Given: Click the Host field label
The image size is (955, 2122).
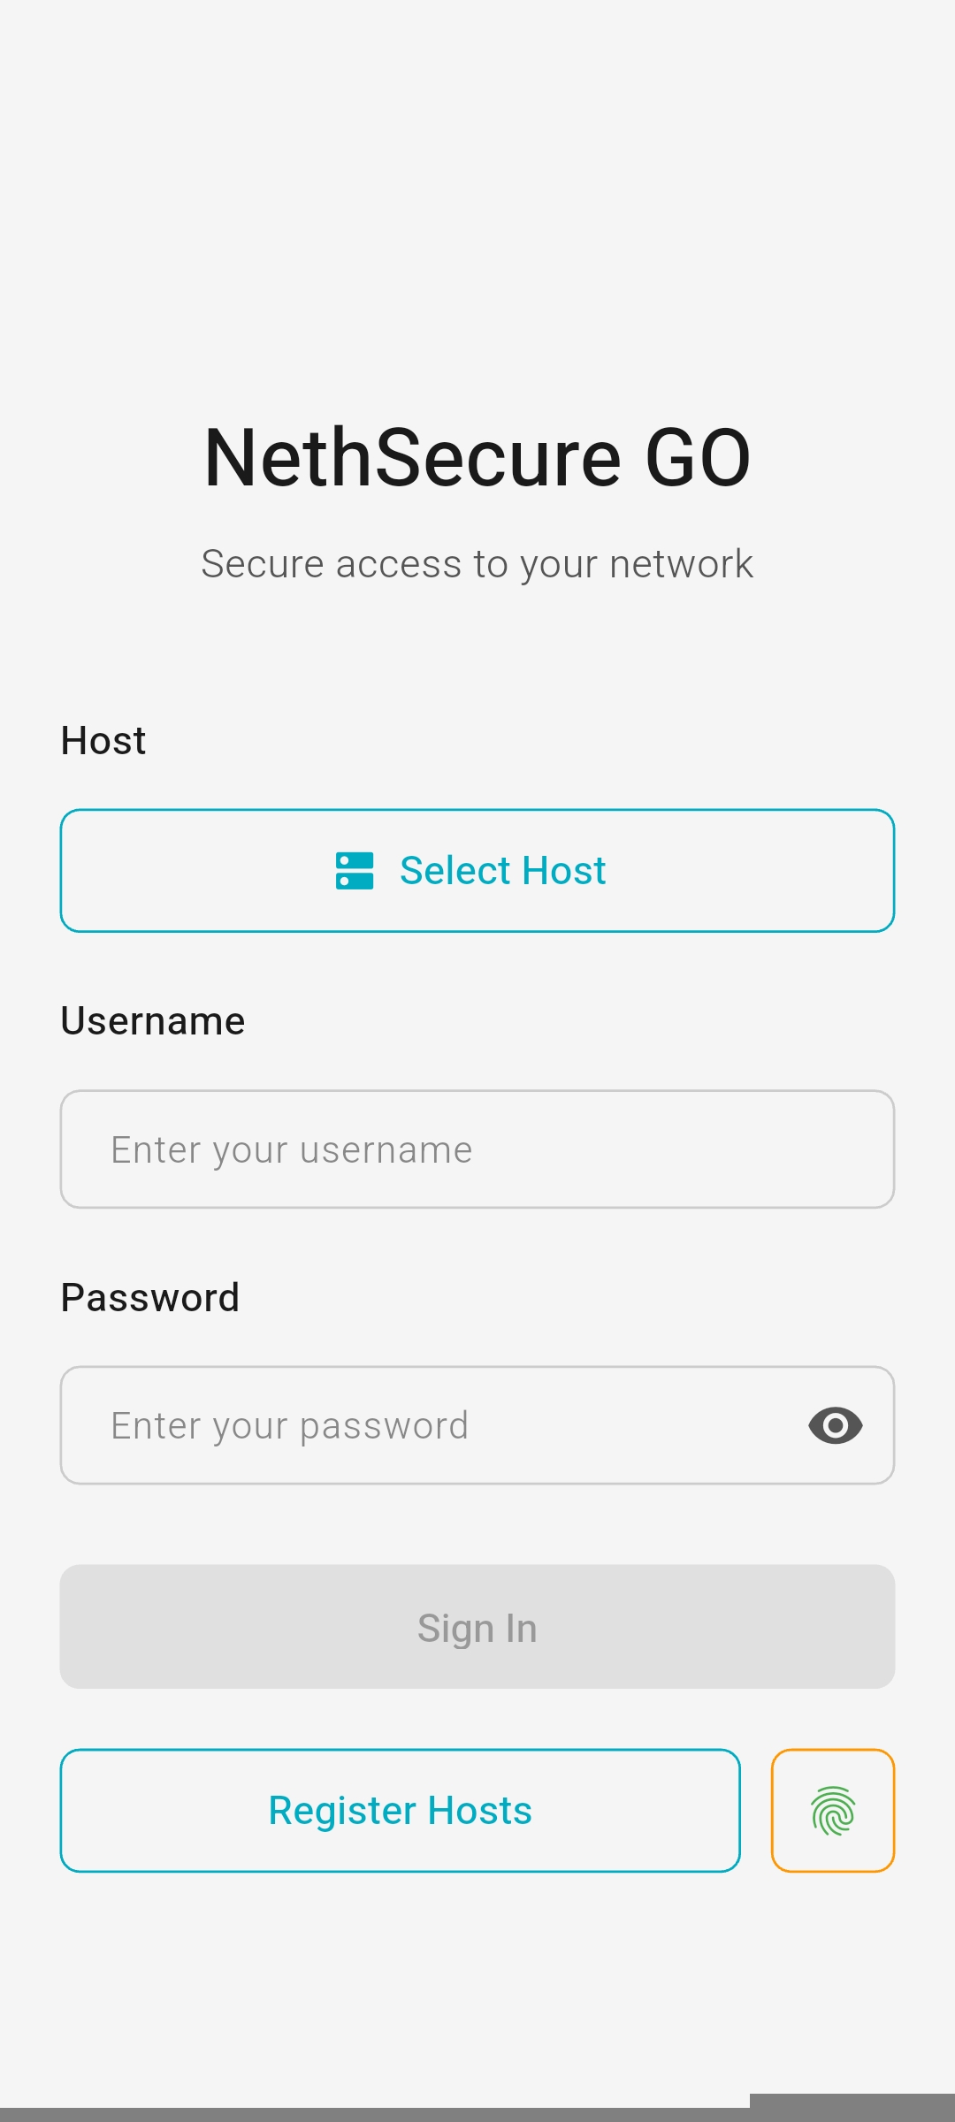Looking at the screenshot, I should pyautogui.click(x=103, y=741).
